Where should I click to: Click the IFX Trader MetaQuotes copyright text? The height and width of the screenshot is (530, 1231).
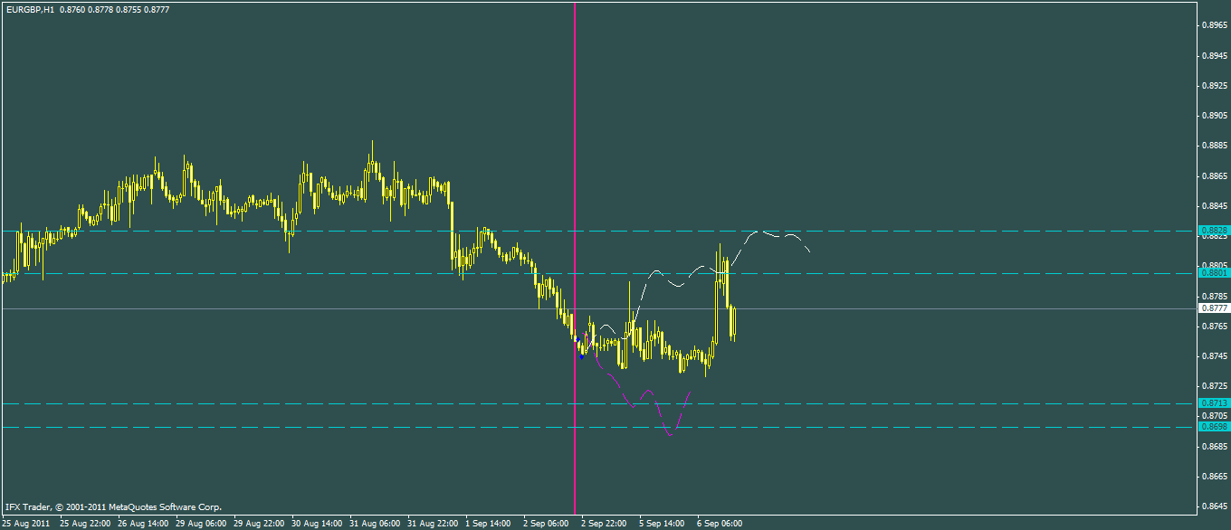pos(113,507)
